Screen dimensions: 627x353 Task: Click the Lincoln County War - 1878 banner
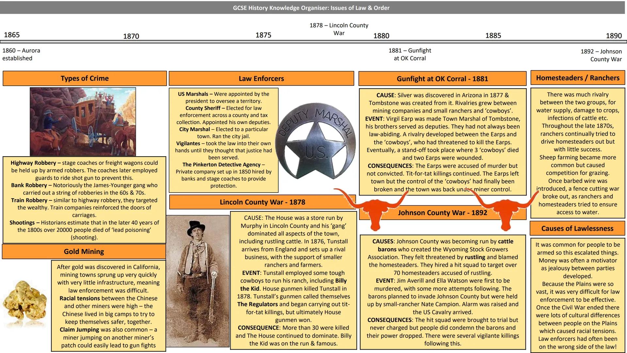(262, 202)
